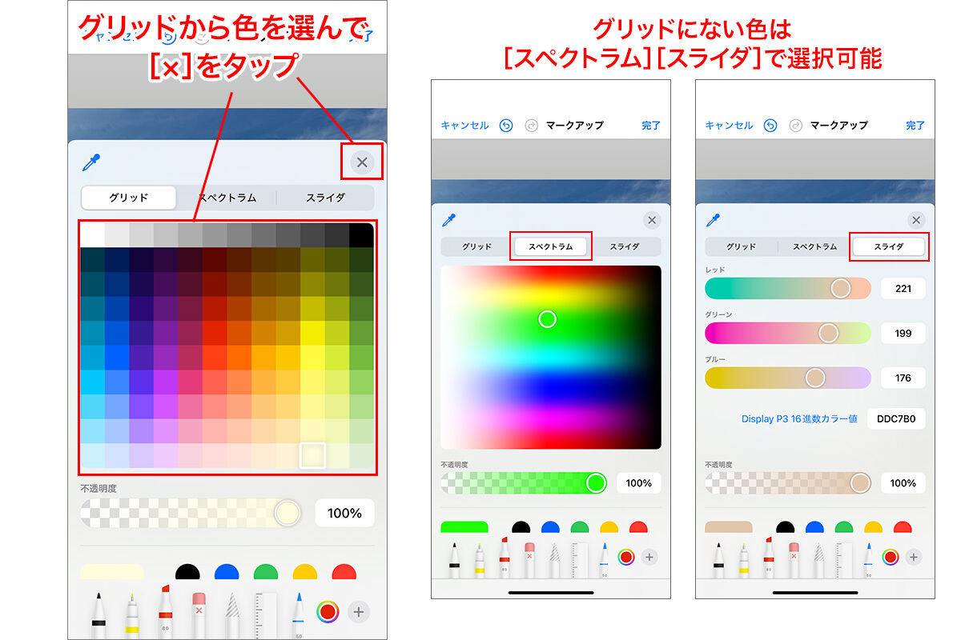Viewport: 961px width, 640px height.
Task: Undo the last action on the spectrum screen
Action: (x=506, y=126)
